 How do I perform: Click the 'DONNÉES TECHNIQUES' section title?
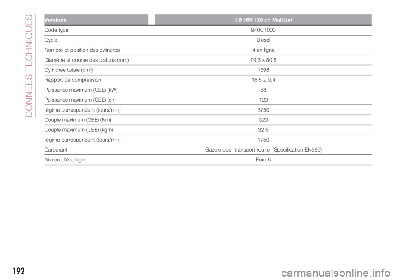pyautogui.click(x=29, y=66)
